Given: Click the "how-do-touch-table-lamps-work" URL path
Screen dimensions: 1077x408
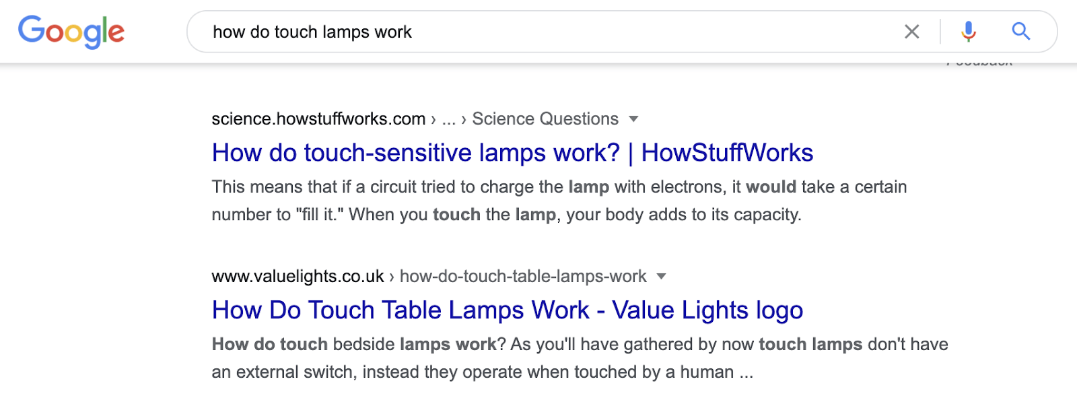Looking at the screenshot, I should tap(522, 277).
